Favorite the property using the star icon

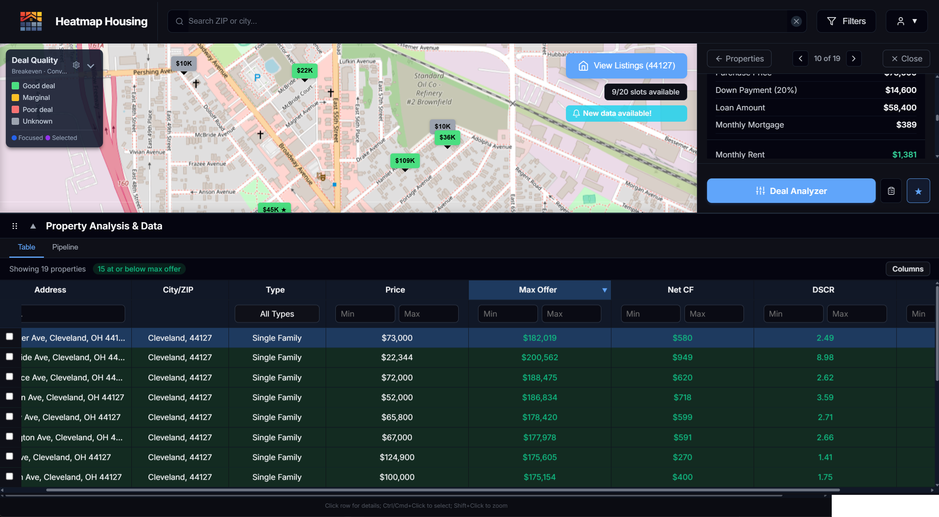click(918, 190)
